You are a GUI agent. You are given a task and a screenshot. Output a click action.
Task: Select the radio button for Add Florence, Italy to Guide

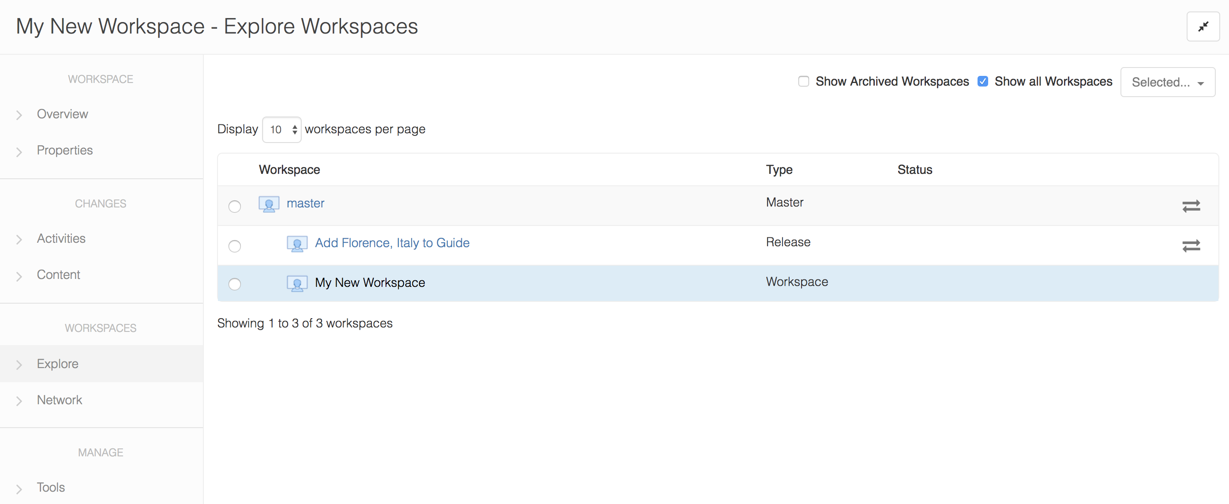point(234,246)
